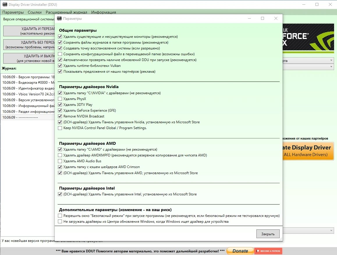Screen dimensions: 337x255
Task: Open the dropdown at the bottom right
Action: (x=308, y=231)
